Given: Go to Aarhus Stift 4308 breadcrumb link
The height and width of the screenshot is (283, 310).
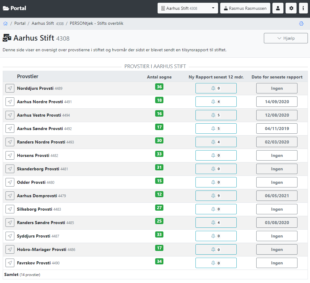Looking at the screenshot, I should pos(48,23).
